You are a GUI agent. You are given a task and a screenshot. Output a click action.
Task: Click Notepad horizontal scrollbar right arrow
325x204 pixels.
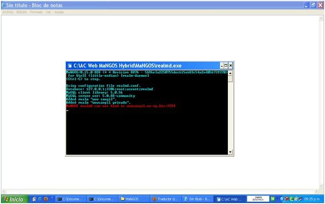point(316,191)
